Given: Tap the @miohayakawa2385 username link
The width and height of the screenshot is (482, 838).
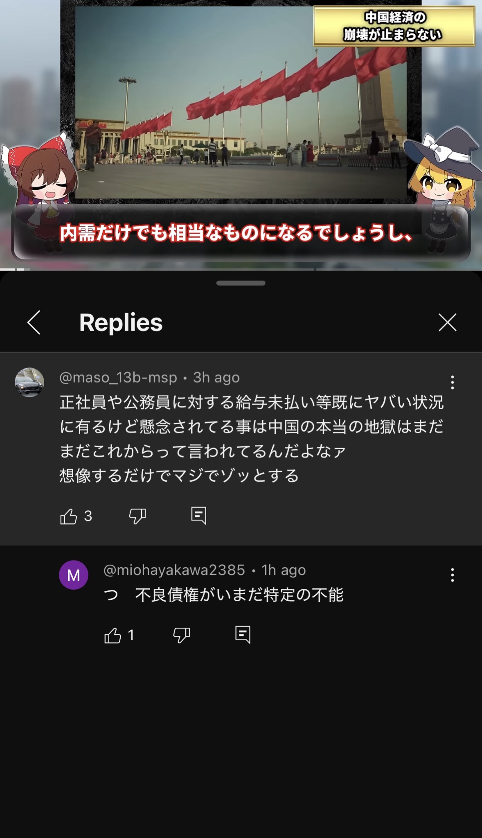Looking at the screenshot, I should (174, 570).
